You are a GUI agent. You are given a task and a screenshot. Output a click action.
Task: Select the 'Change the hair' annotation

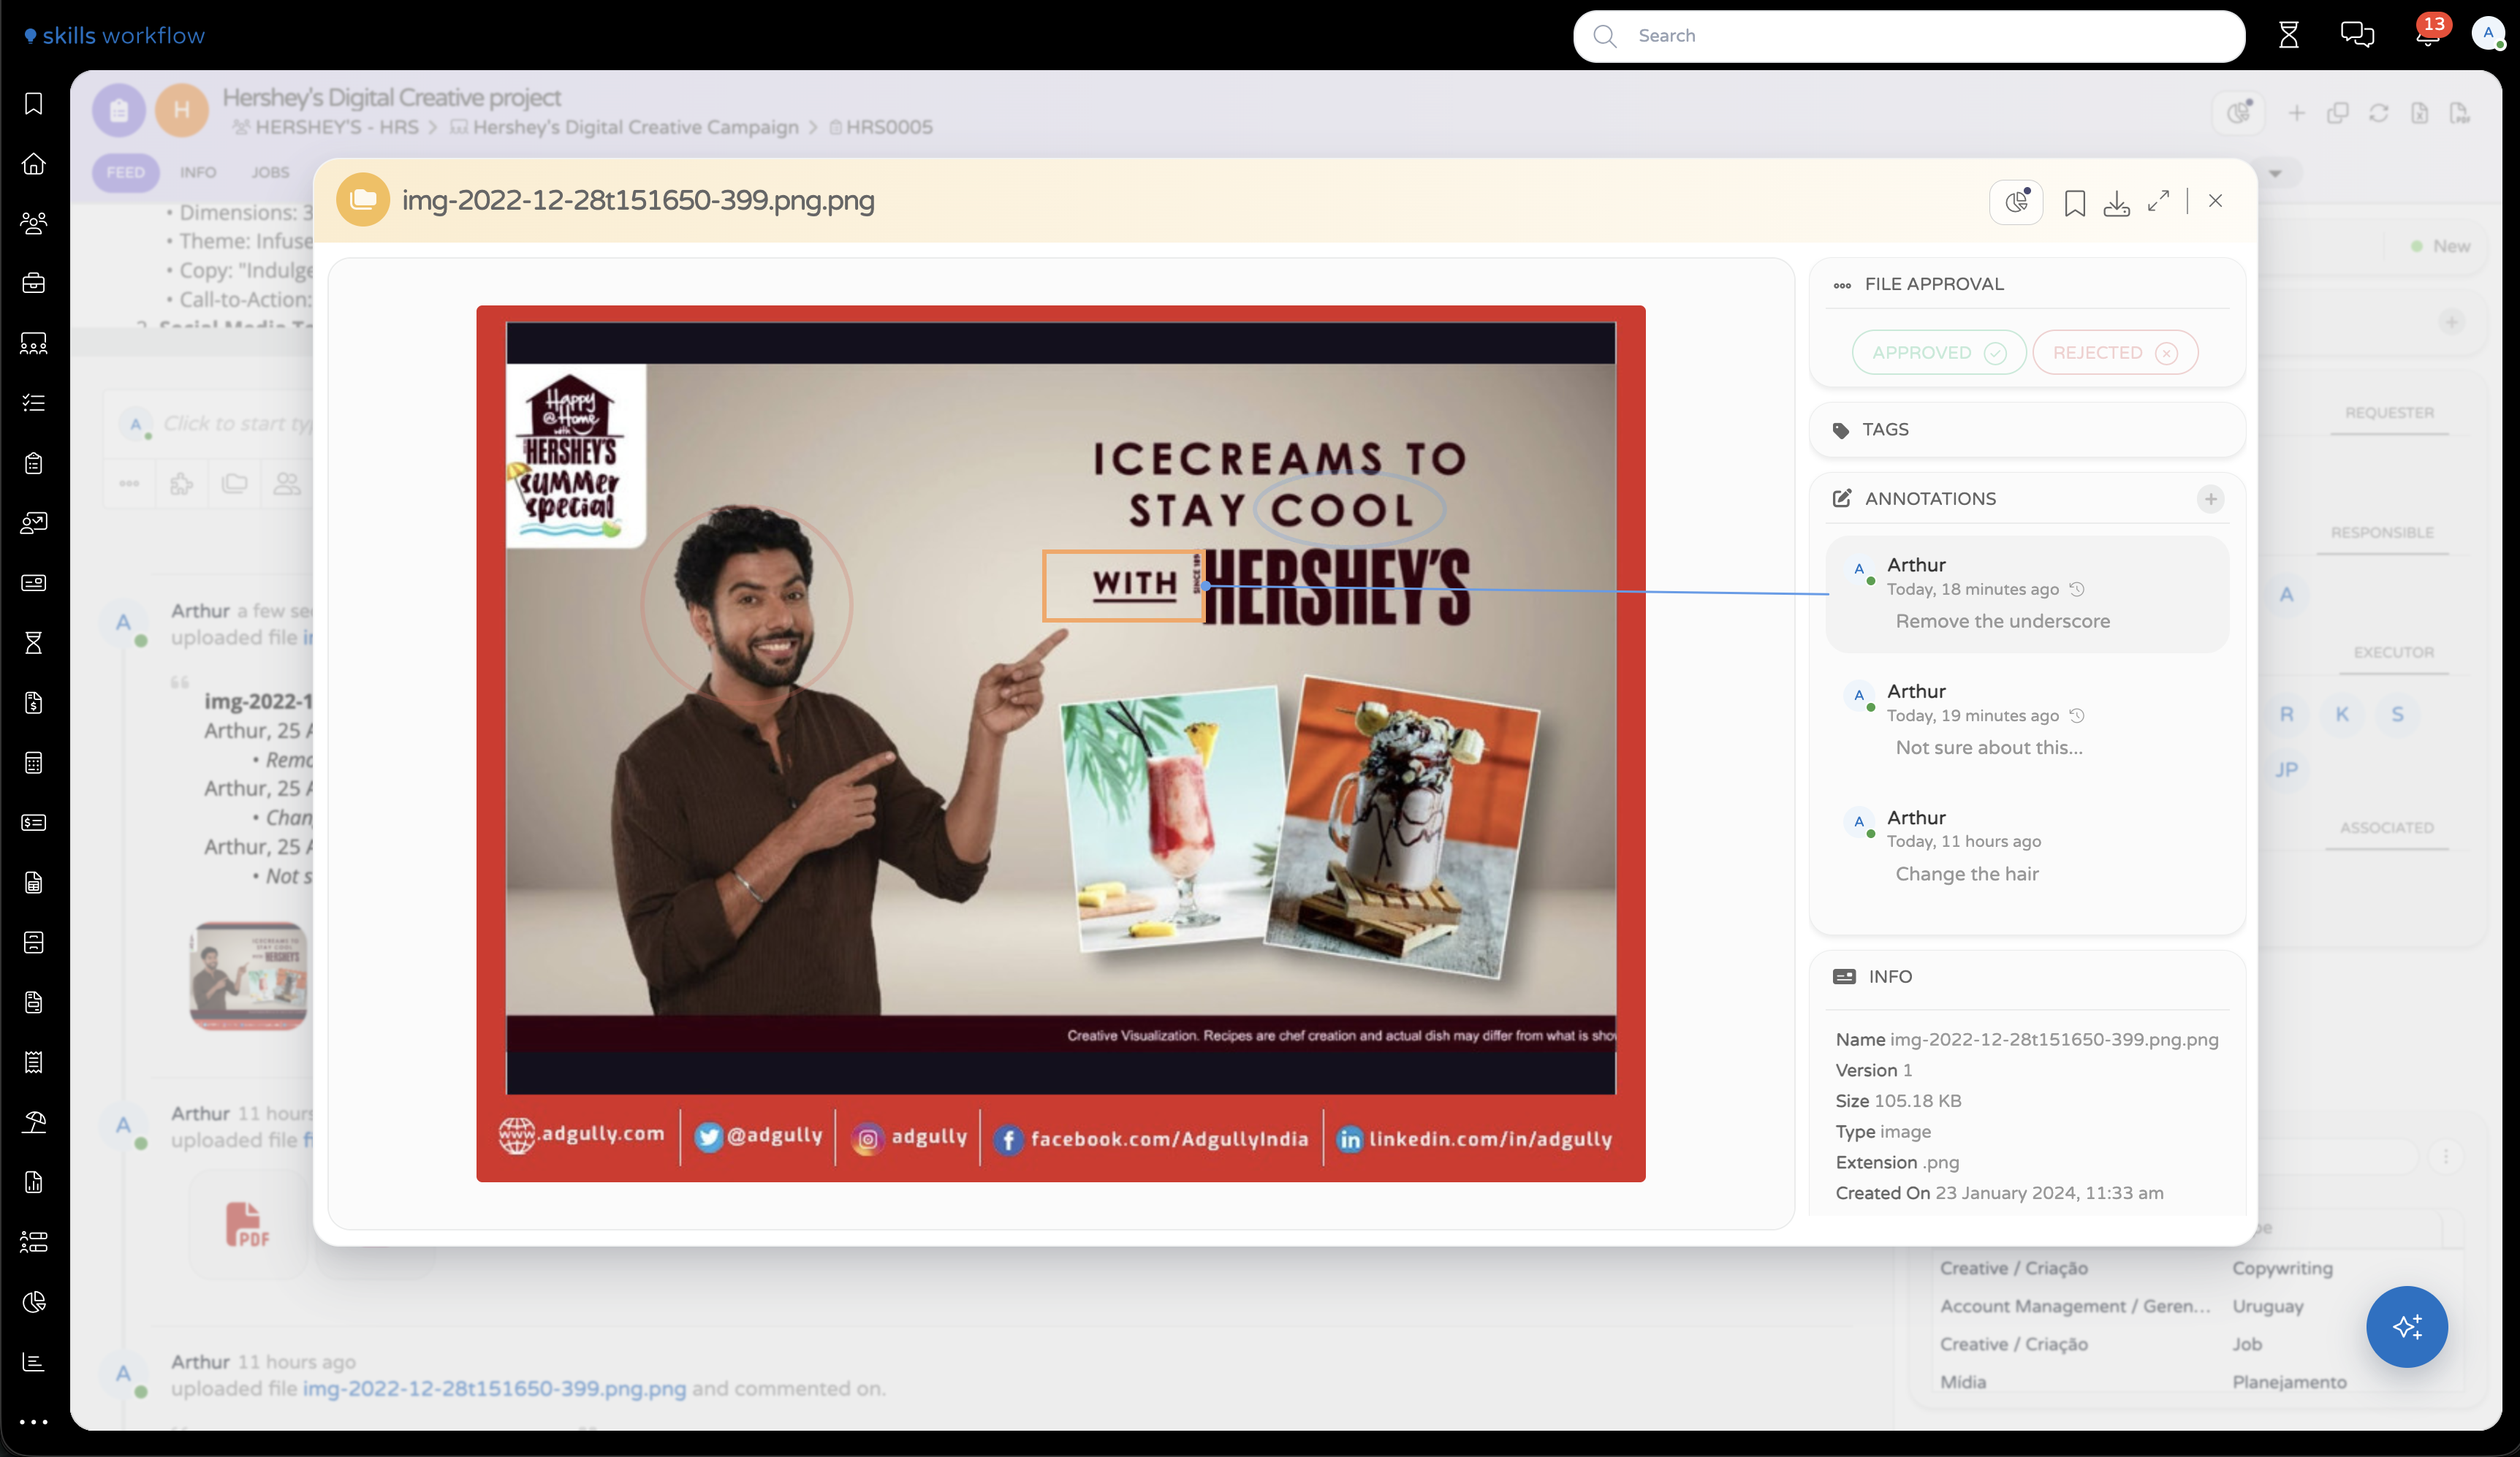(x=2027, y=846)
